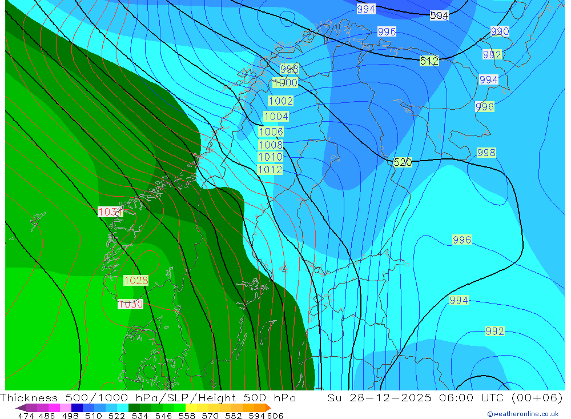Click the 1012 isobar label
The image size is (571, 419).
pyautogui.click(x=270, y=170)
